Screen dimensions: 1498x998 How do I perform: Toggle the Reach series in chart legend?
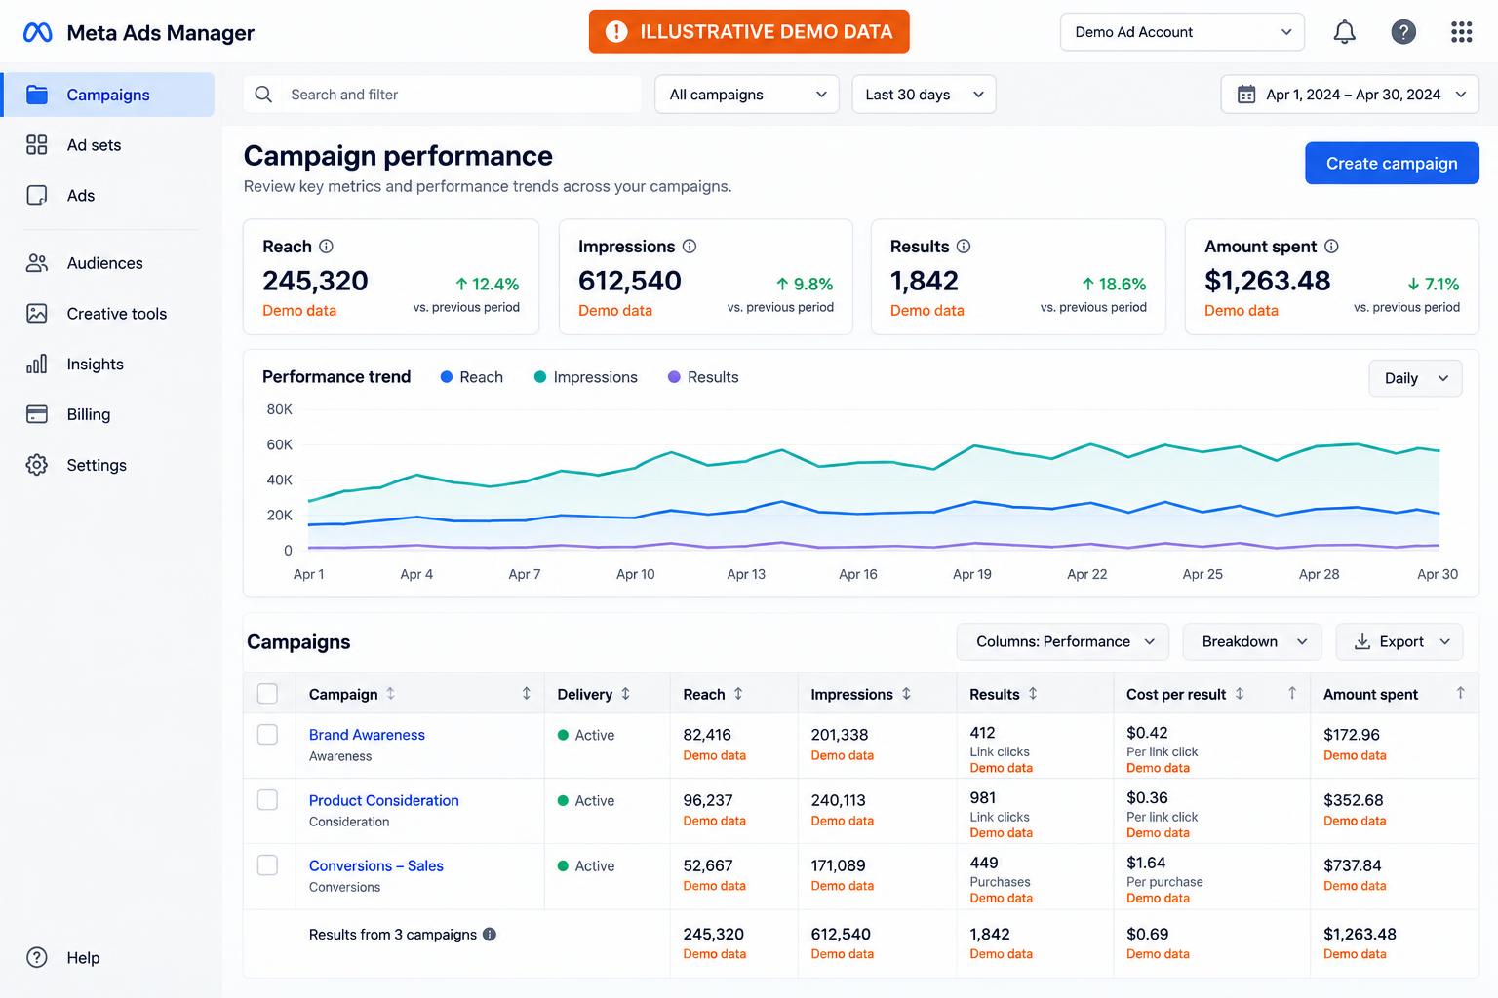click(472, 377)
